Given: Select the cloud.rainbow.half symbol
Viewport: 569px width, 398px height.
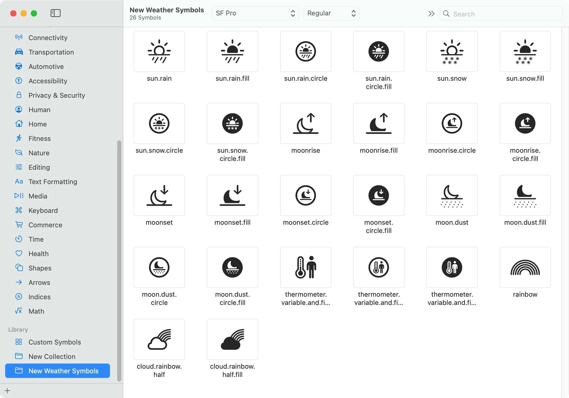Looking at the screenshot, I should click(x=159, y=339).
